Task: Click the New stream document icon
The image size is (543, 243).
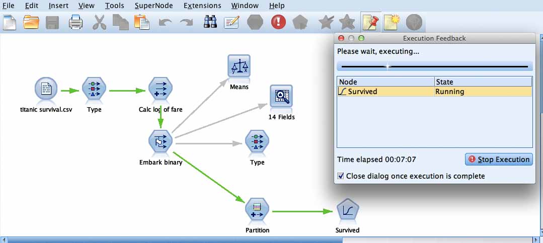Action: (10, 23)
